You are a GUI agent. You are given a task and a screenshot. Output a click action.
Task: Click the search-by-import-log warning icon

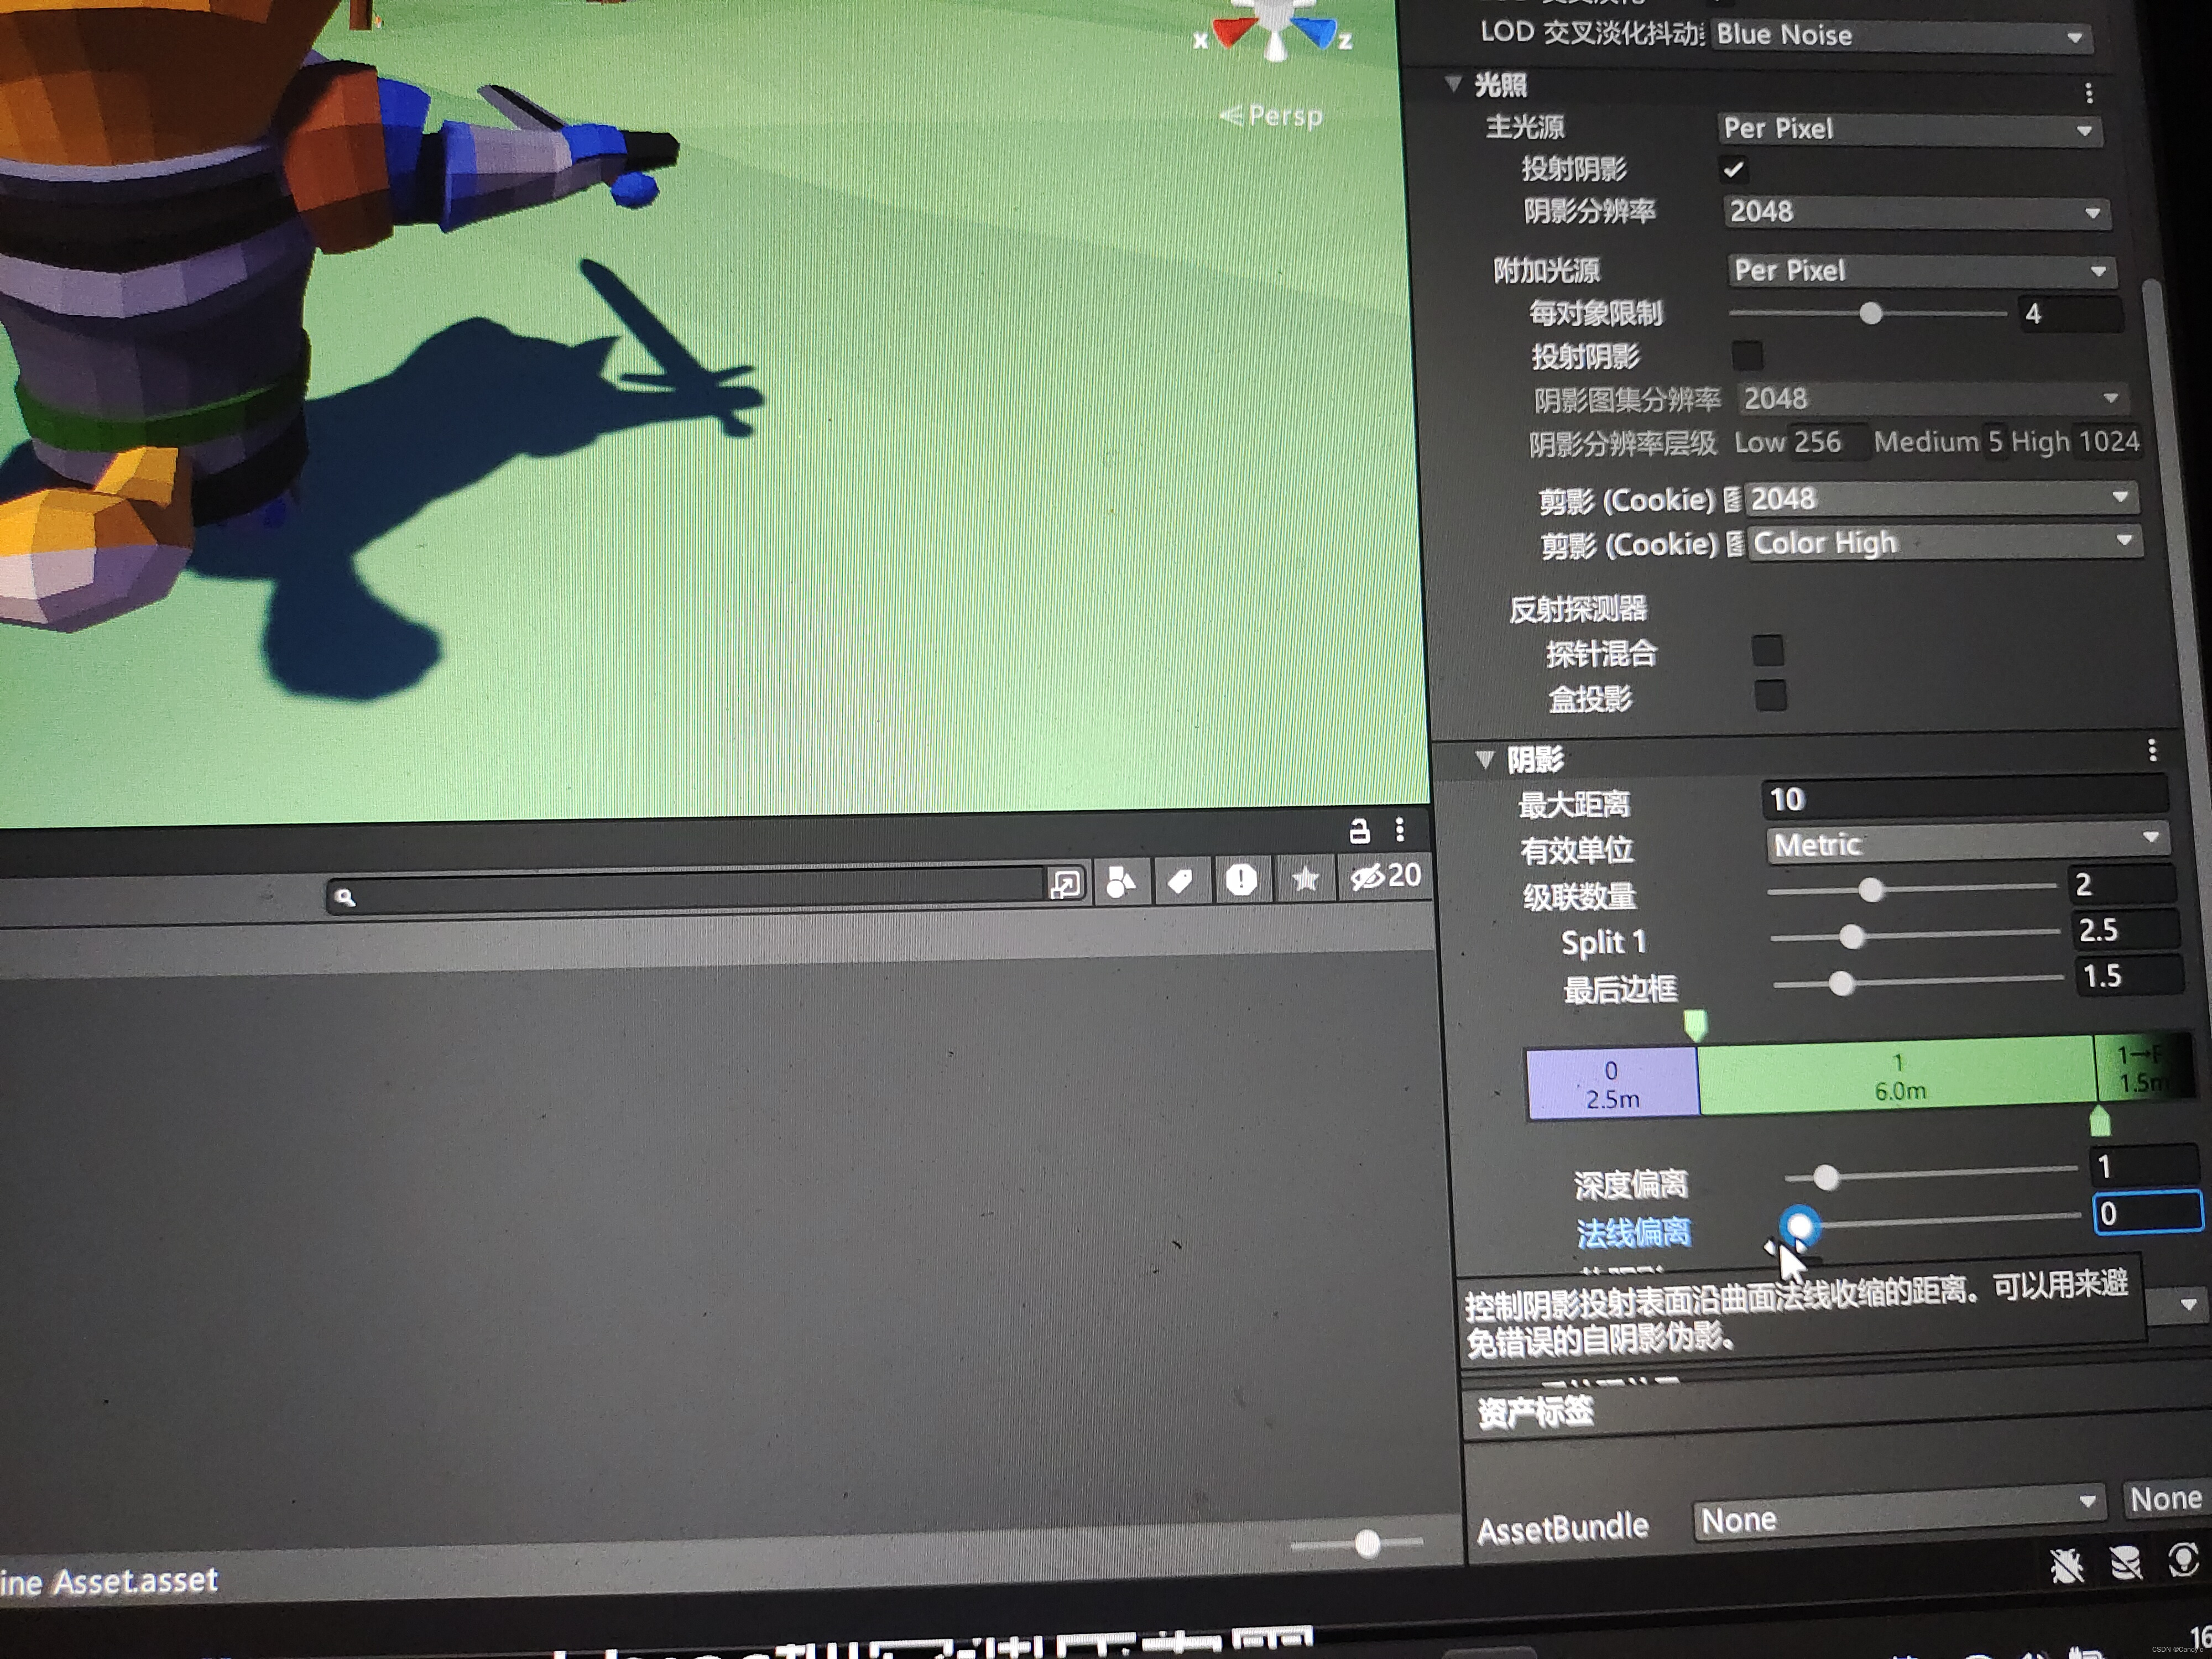[1241, 880]
